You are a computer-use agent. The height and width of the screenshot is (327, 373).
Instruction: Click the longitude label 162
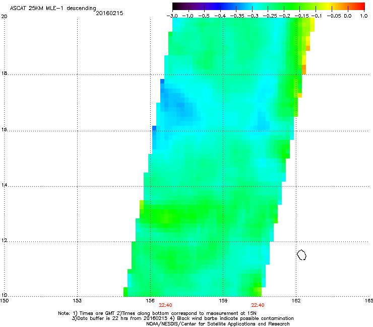pos(296,301)
